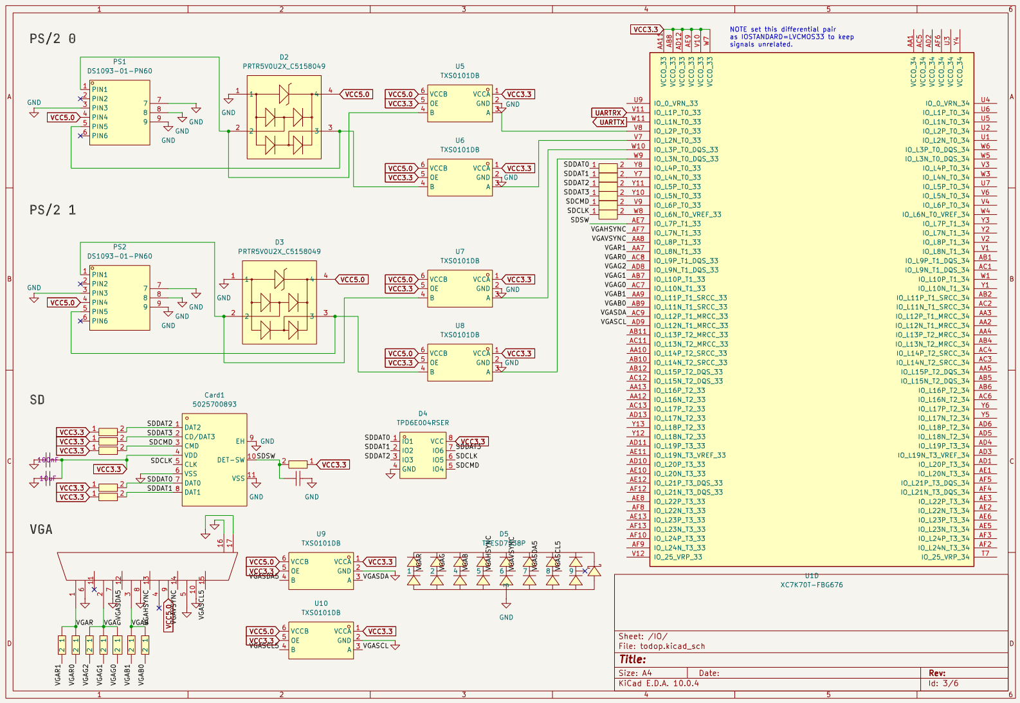
Task: Select the 100nF capacitor near the SD card
Action: point(48,461)
